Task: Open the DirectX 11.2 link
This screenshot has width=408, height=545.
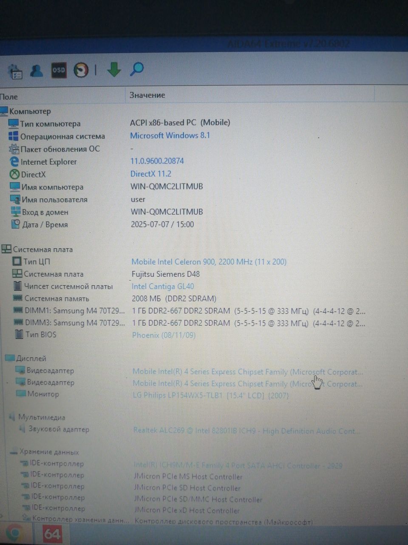Action: [151, 174]
